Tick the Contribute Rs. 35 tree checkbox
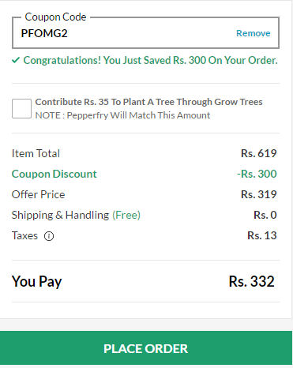293x368 pixels. pos(21,108)
